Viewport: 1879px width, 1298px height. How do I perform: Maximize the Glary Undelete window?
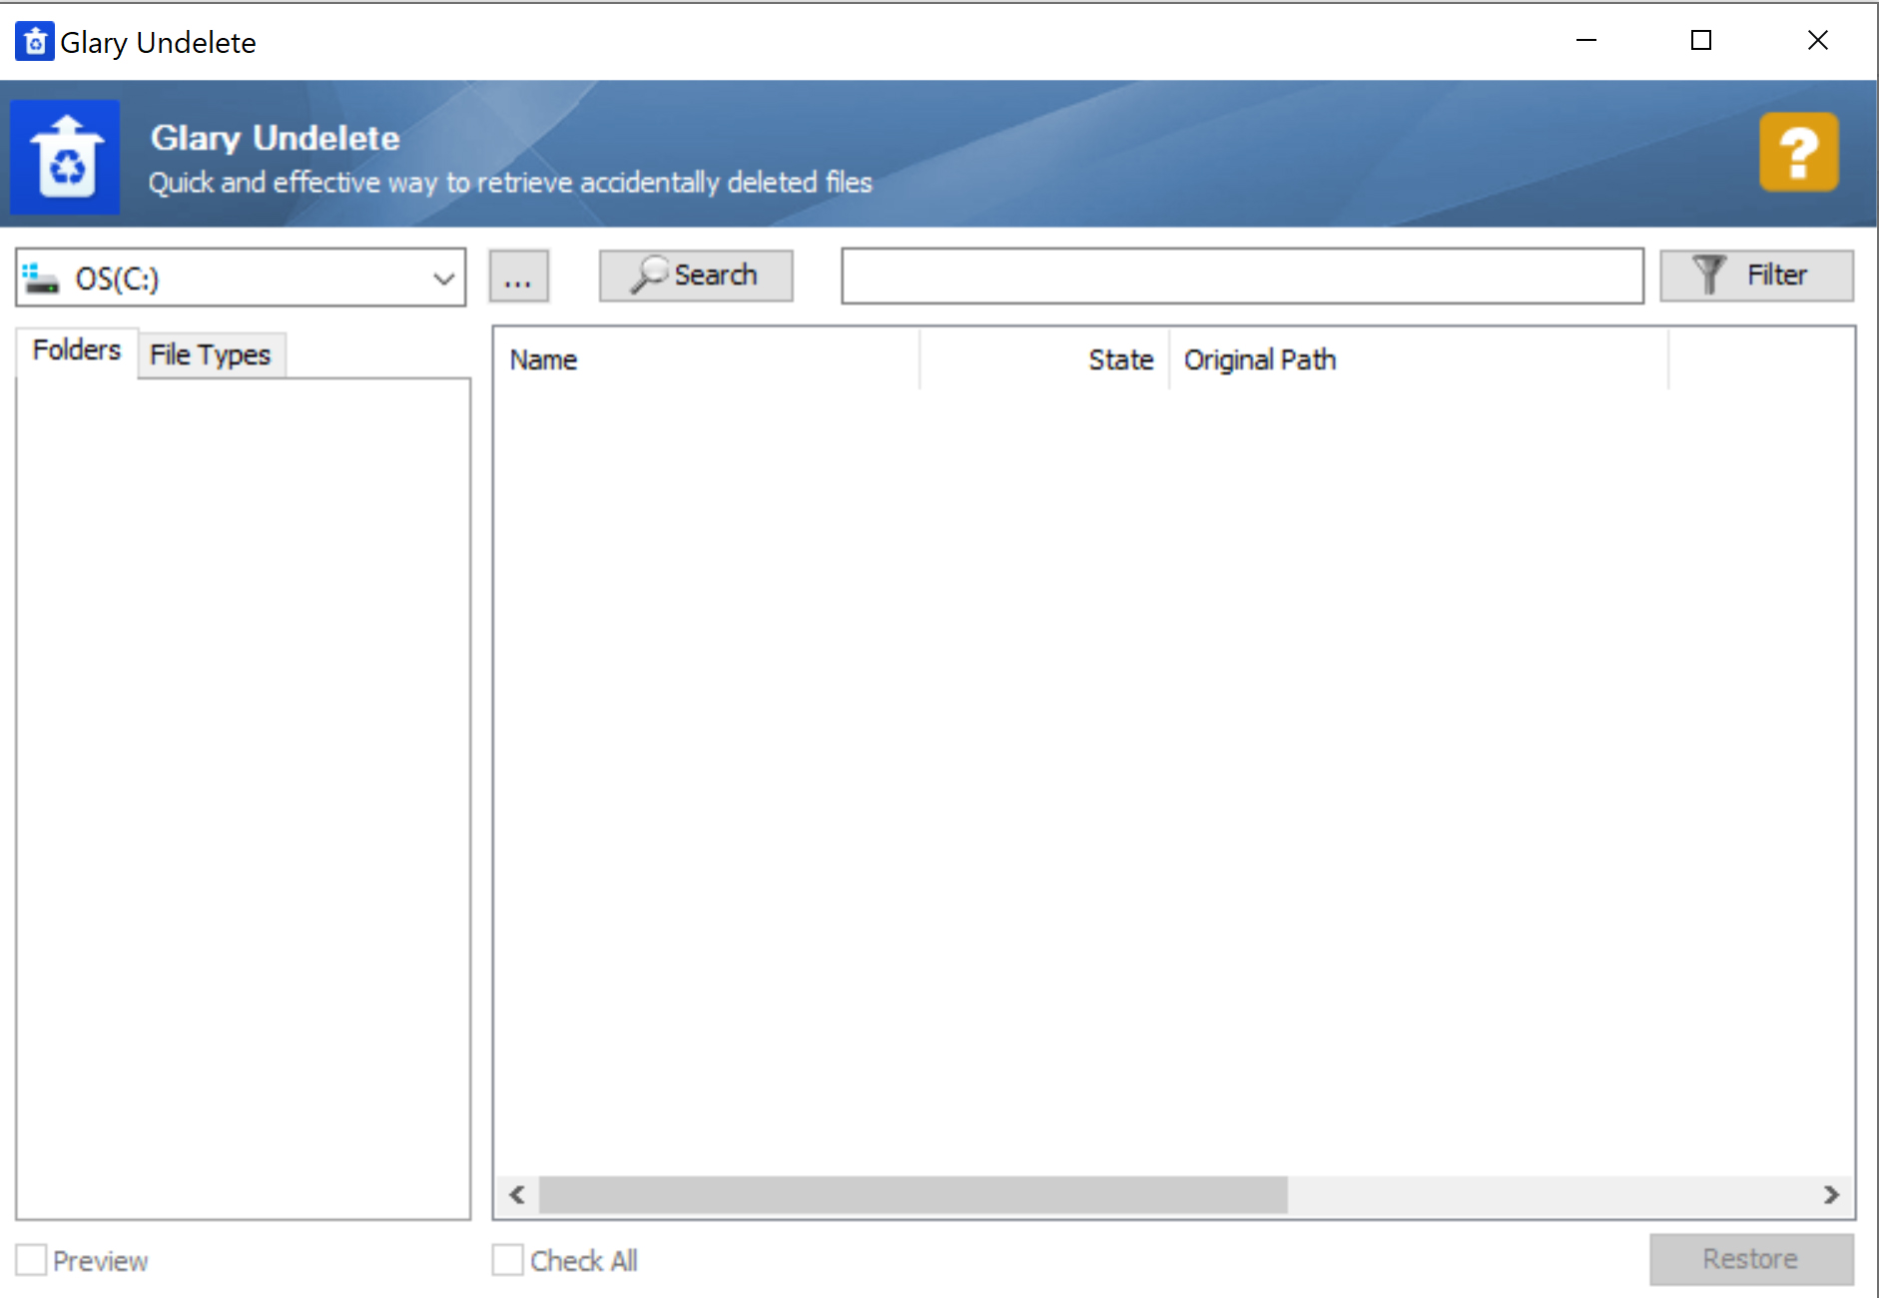(x=1701, y=41)
